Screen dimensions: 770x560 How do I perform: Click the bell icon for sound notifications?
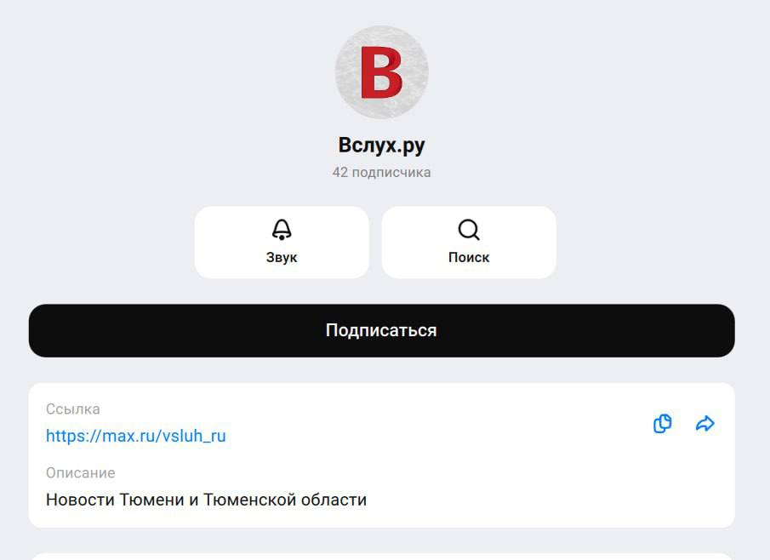(x=282, y=230)
